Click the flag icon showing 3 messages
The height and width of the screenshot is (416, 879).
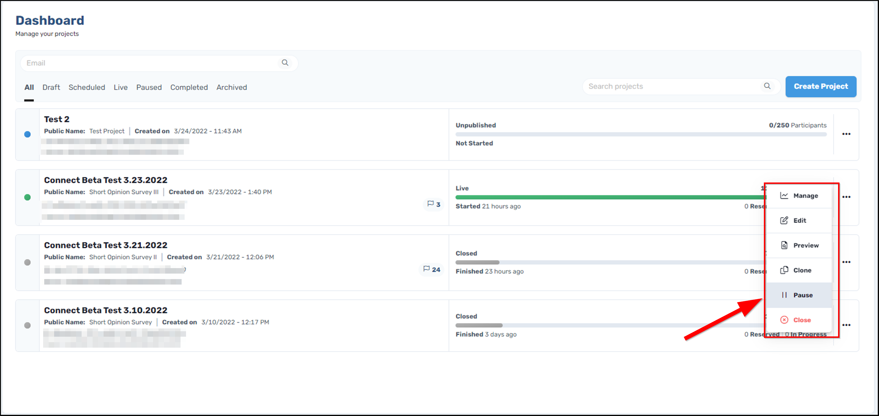(434, 204)
